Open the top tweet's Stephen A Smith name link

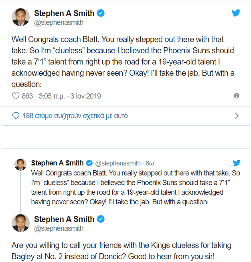[64, 13]
